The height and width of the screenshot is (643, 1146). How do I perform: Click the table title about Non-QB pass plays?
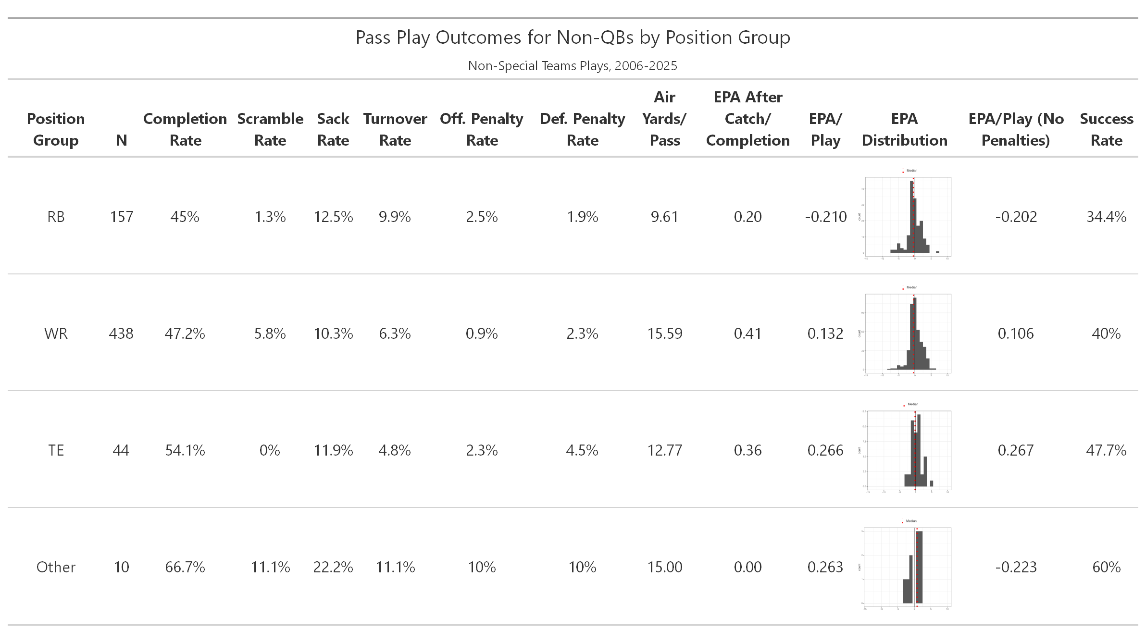click(x=573, y=37)
